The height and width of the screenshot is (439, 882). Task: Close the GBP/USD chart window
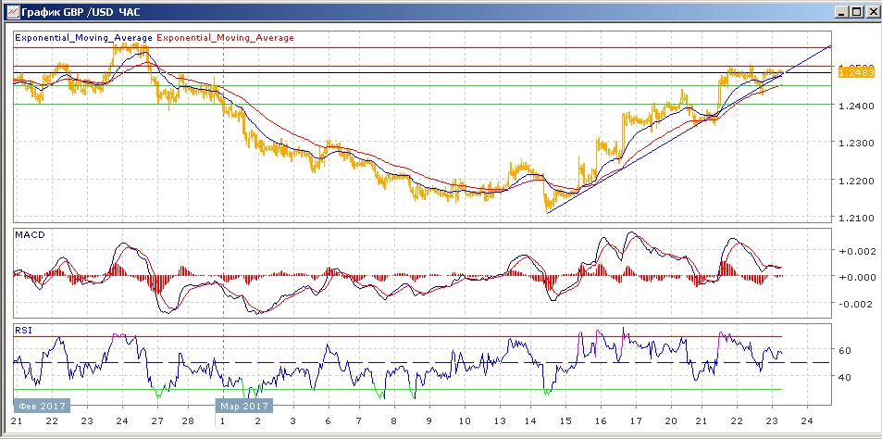click(x=872, y=12)
